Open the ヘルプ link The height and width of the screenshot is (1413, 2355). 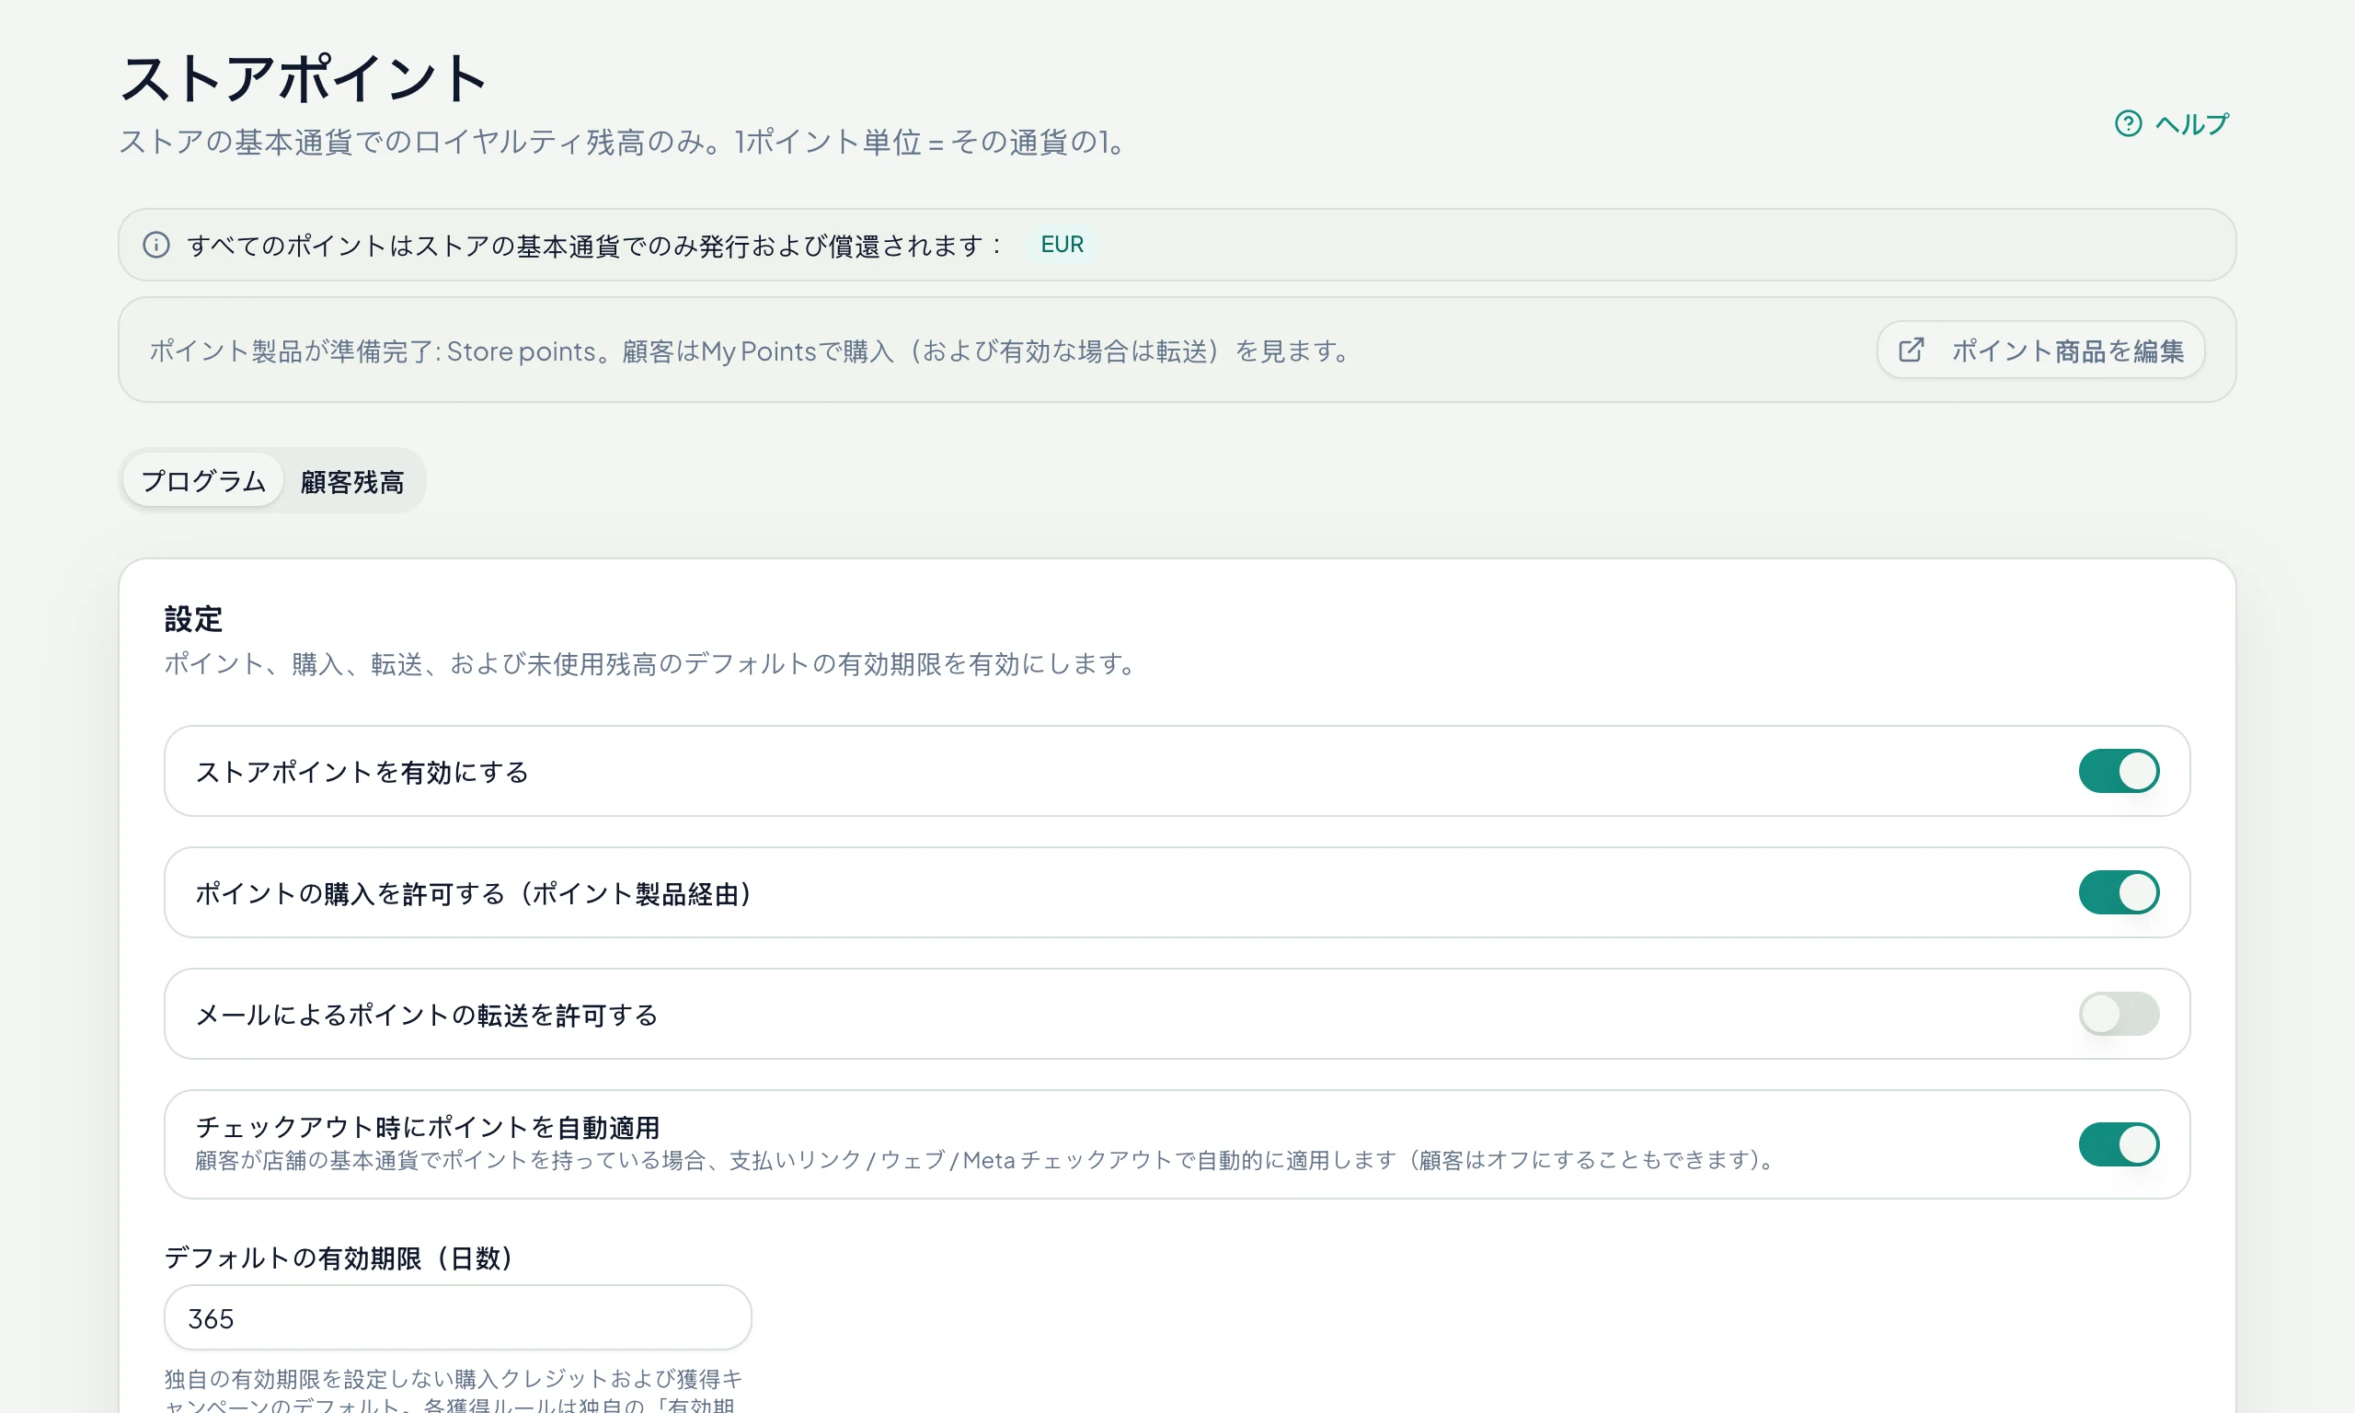2171,124
